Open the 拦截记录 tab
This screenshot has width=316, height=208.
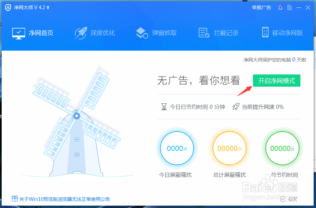pyautogui.click(x=218, y=33)
